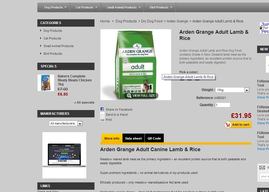This screenshot has width=269, height=192.
Task: Expand Small Animal Products menu arrow
Action: pyautogui.click(x=139, y=7)
